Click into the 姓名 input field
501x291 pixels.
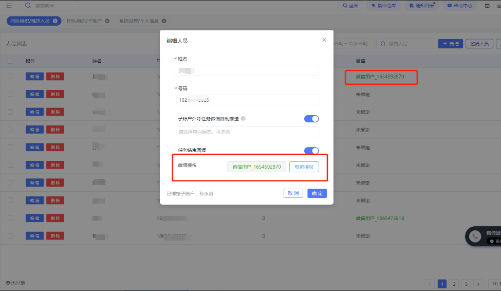coord(247,70)
